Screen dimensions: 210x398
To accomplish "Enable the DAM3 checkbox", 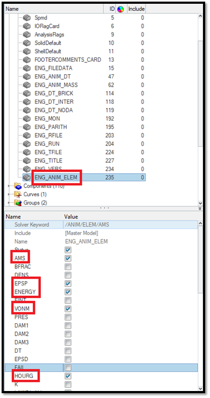I will click(68, 342).
